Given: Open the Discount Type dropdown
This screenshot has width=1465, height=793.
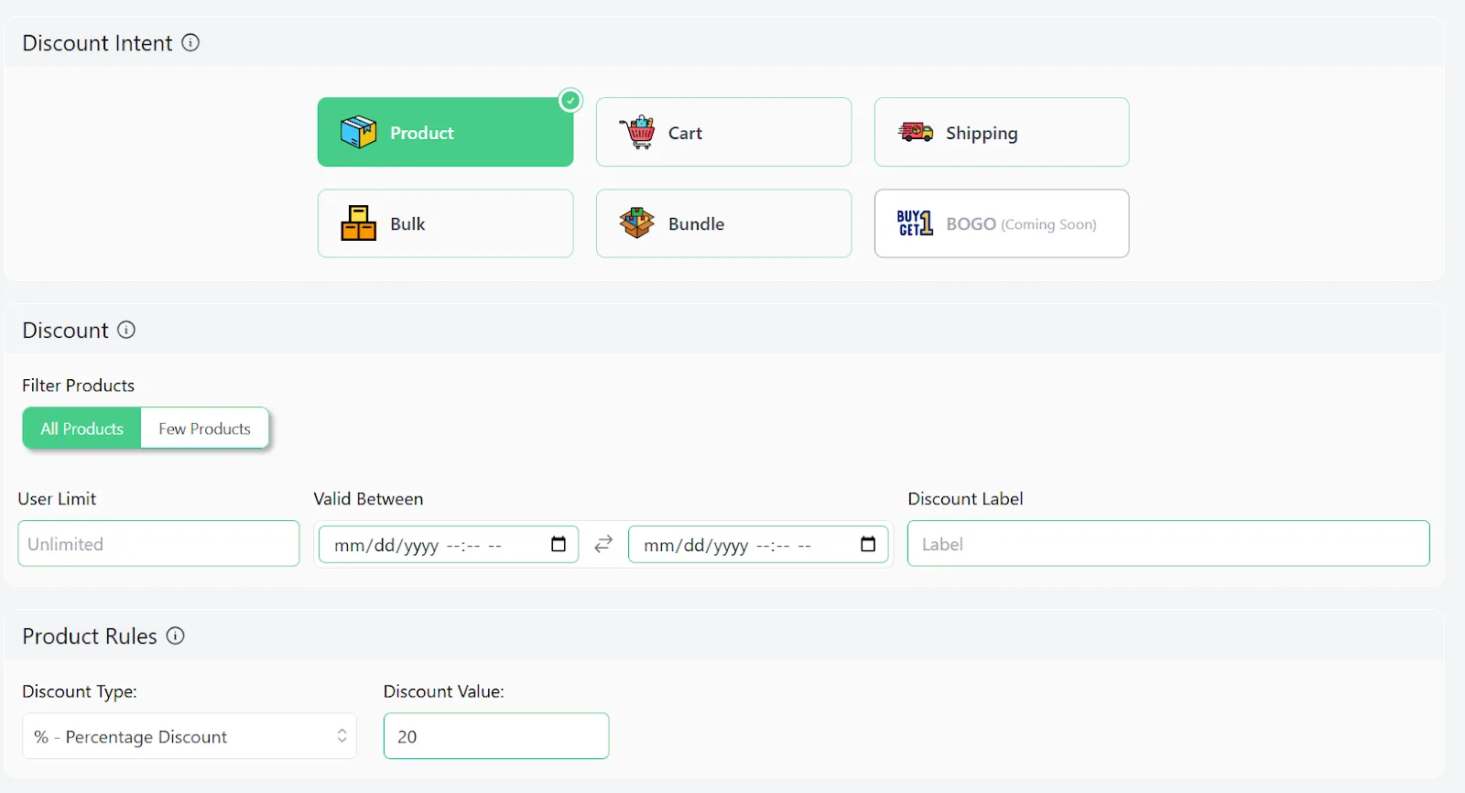Looking at the screenshot, I should pos(190,736).
